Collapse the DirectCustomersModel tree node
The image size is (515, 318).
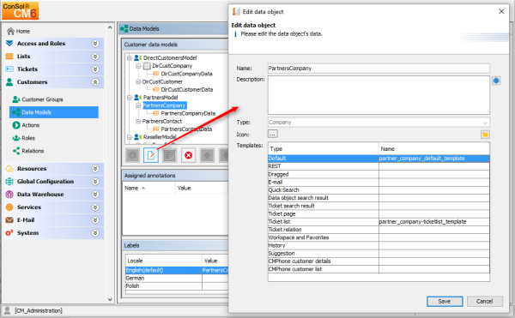(x=130, y=57)
